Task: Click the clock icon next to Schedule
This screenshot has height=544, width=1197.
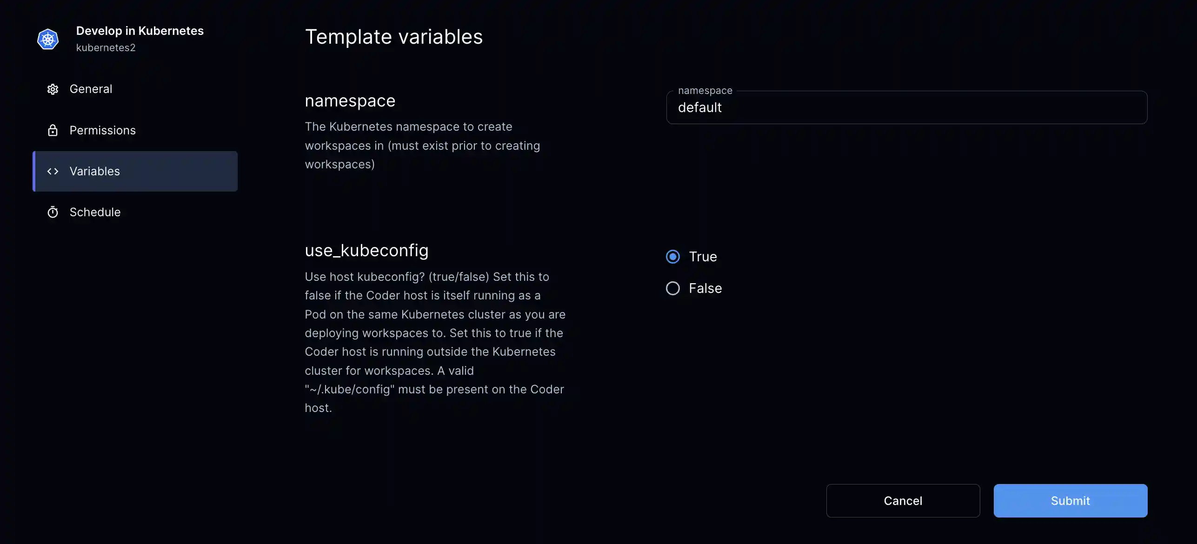Action: click(53, 212)
